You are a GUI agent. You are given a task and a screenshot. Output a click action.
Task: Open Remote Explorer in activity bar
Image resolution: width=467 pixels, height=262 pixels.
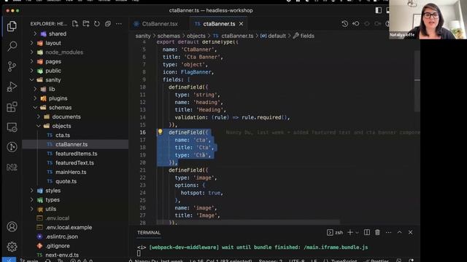pyautogui.click(x=12, y=127)
